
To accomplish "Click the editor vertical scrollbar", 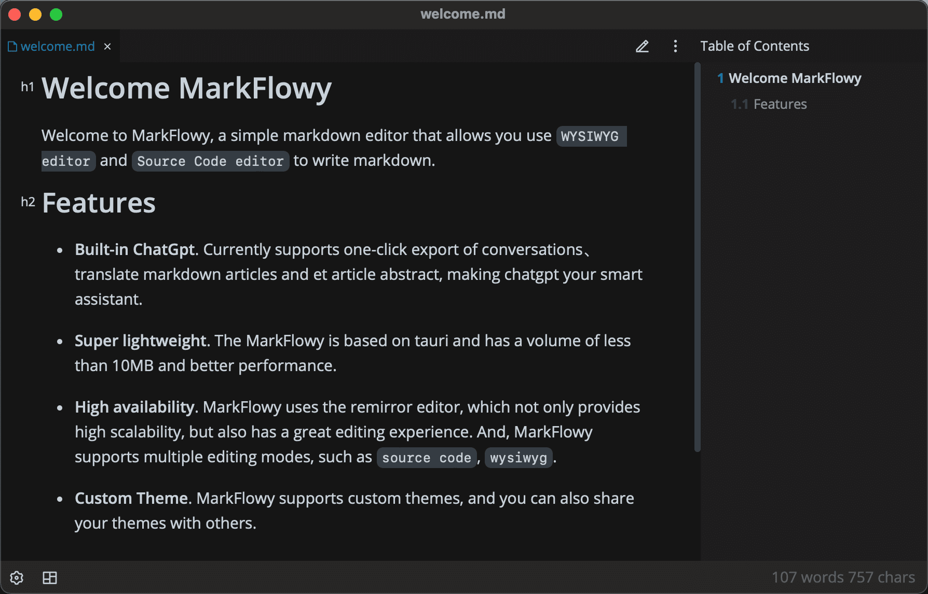I will click(697, 258).
